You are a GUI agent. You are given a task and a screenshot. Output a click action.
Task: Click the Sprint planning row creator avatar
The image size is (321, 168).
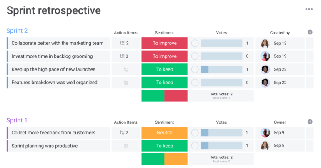(265, 146)
